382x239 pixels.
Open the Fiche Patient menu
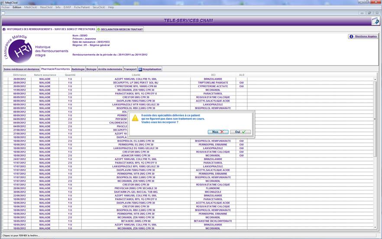pos(82,7)
